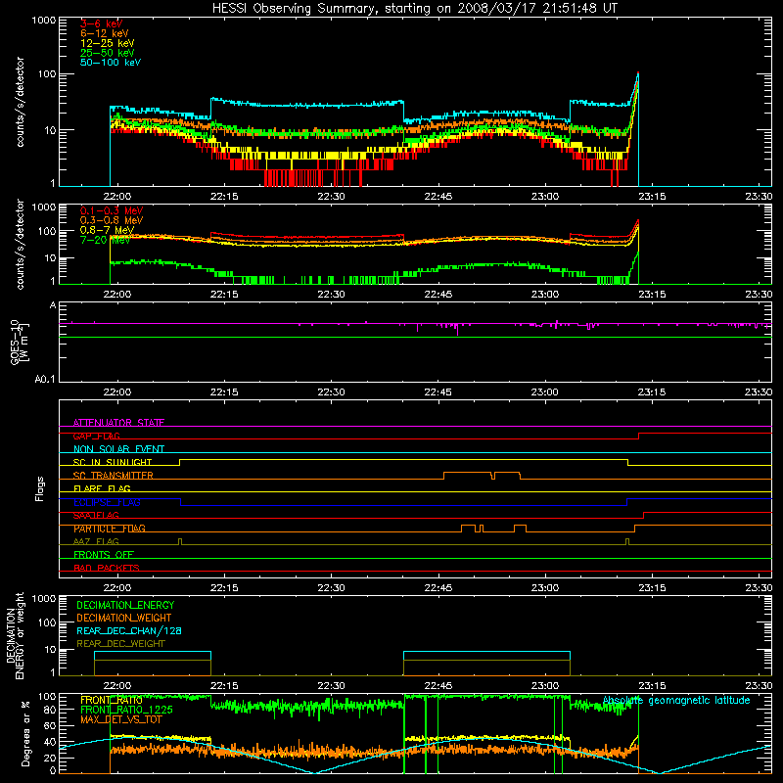Select the red 3-6 keV legend label
This screenshot has height=783, width=783.
[102, 23]
